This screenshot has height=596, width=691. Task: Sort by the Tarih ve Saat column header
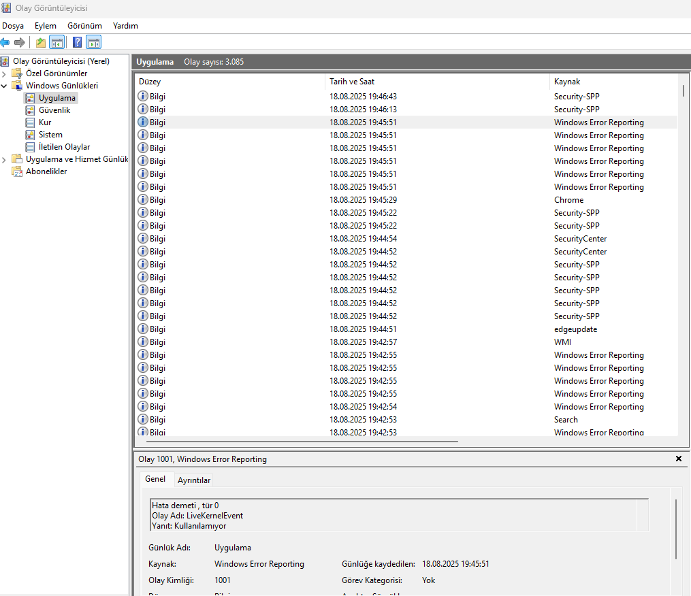437,82
